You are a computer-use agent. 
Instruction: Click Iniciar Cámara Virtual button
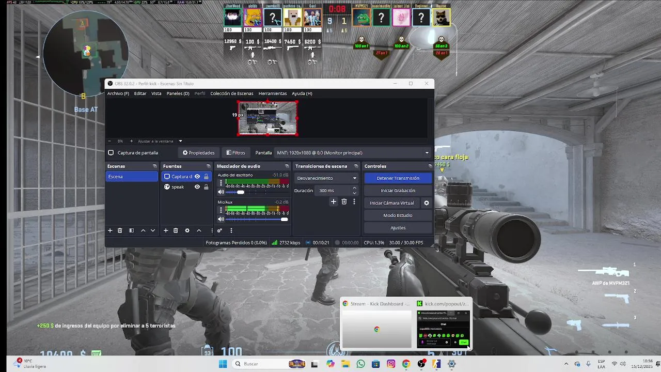click(x=392, y=203)
